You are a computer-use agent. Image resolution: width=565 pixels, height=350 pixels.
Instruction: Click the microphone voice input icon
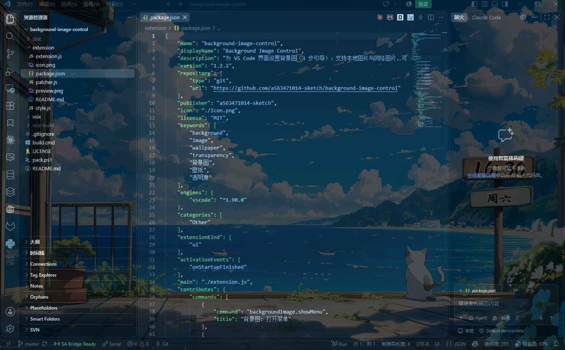click(x=541, y=318)
